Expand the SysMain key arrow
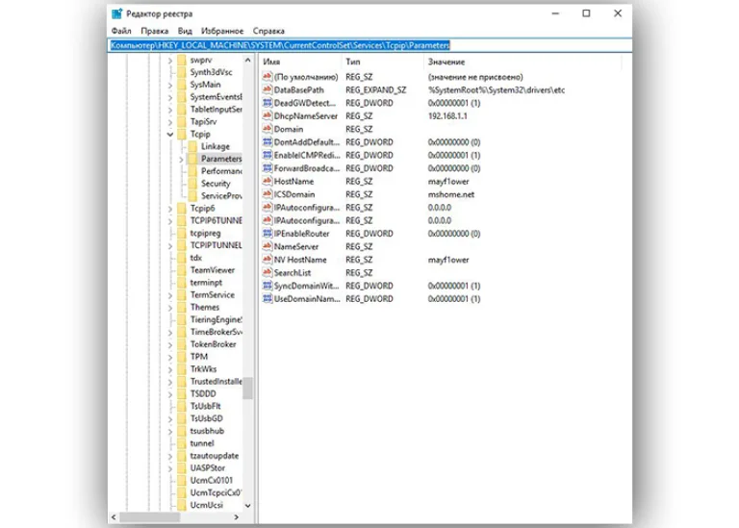This screenshot has width=739, height=528. coord(170,85)
